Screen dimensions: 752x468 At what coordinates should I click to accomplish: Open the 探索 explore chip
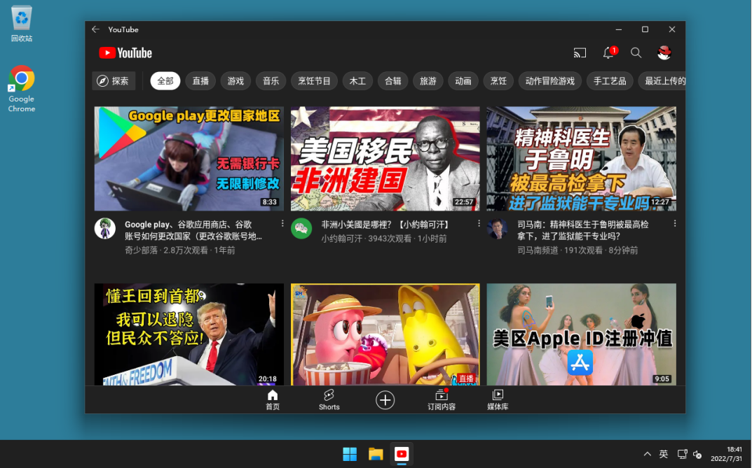[x=114, y=81]
